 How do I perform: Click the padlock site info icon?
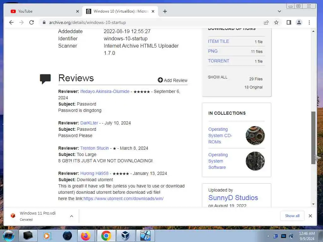click(x=44, y=22)
